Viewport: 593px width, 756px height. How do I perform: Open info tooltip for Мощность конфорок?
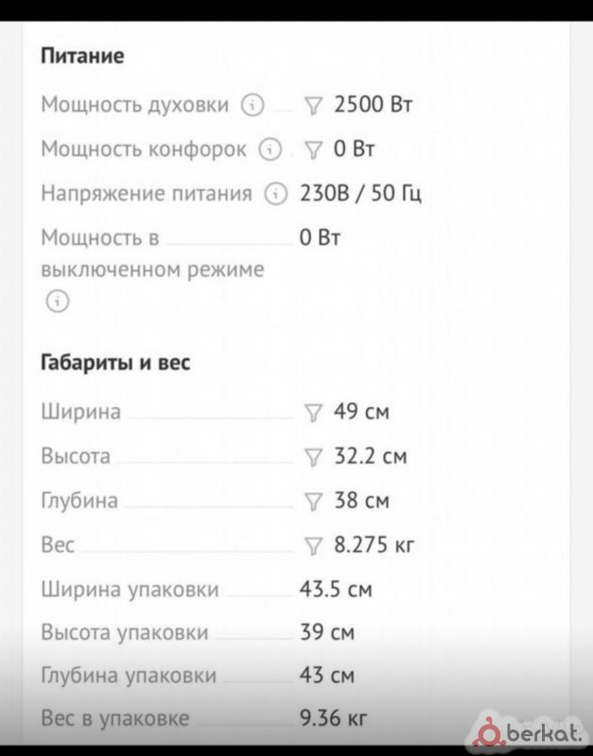(271, 149)
